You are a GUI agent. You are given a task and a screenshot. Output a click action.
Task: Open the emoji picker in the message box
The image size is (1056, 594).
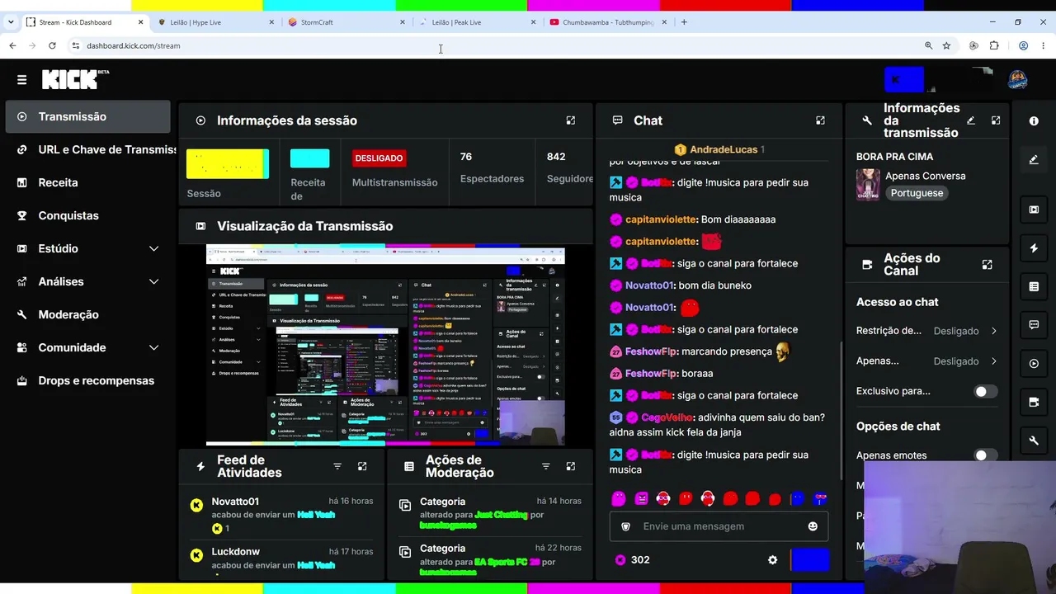point(813,526)
